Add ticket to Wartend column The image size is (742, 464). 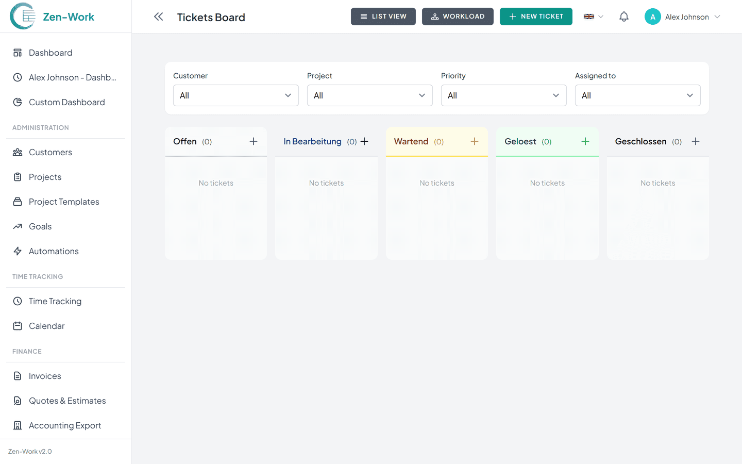(475, 141)
